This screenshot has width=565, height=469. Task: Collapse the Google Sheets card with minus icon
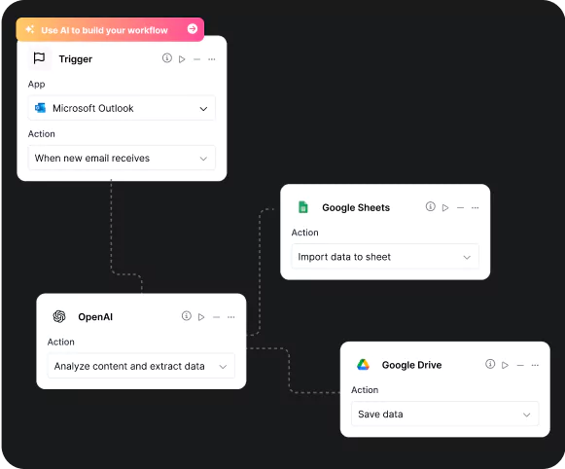pos(460,207)
